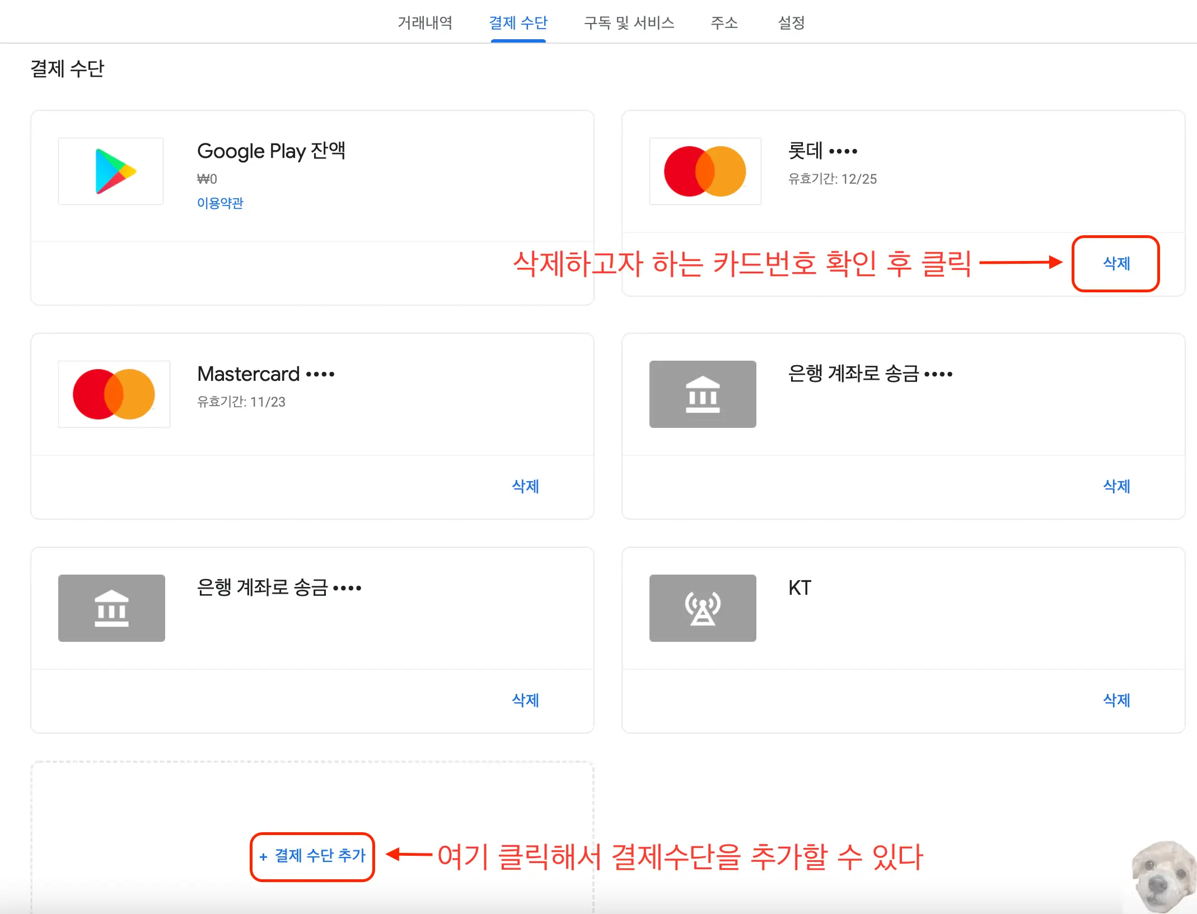The width and height of the screenshot is (1197, 914).
Task: Click the plus icon beside 결제 수단 추가
Action: [x=263, y=857]
